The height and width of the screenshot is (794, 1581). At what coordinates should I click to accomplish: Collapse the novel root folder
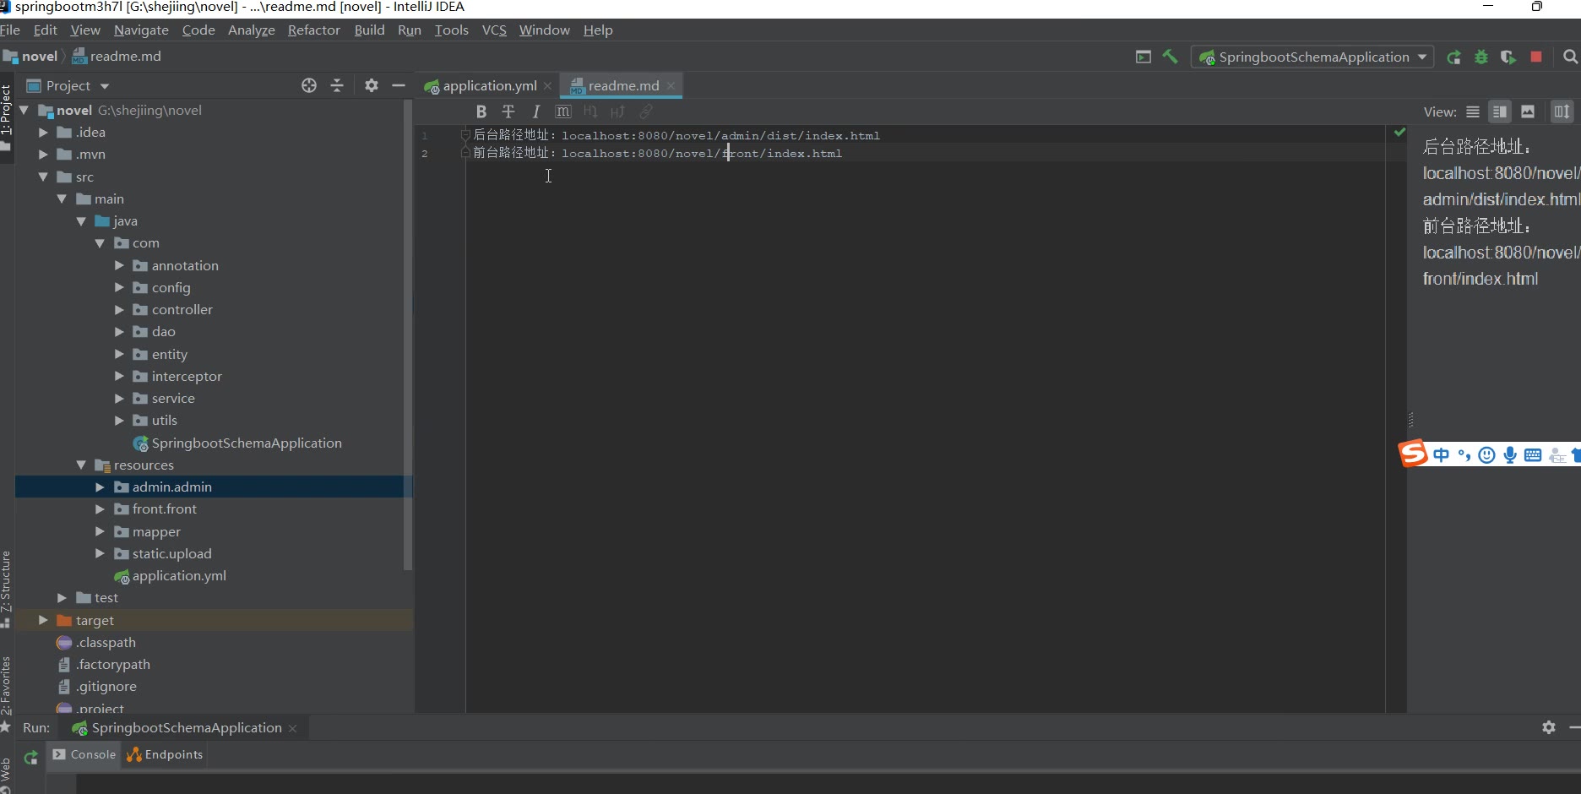tap(24, 110)
